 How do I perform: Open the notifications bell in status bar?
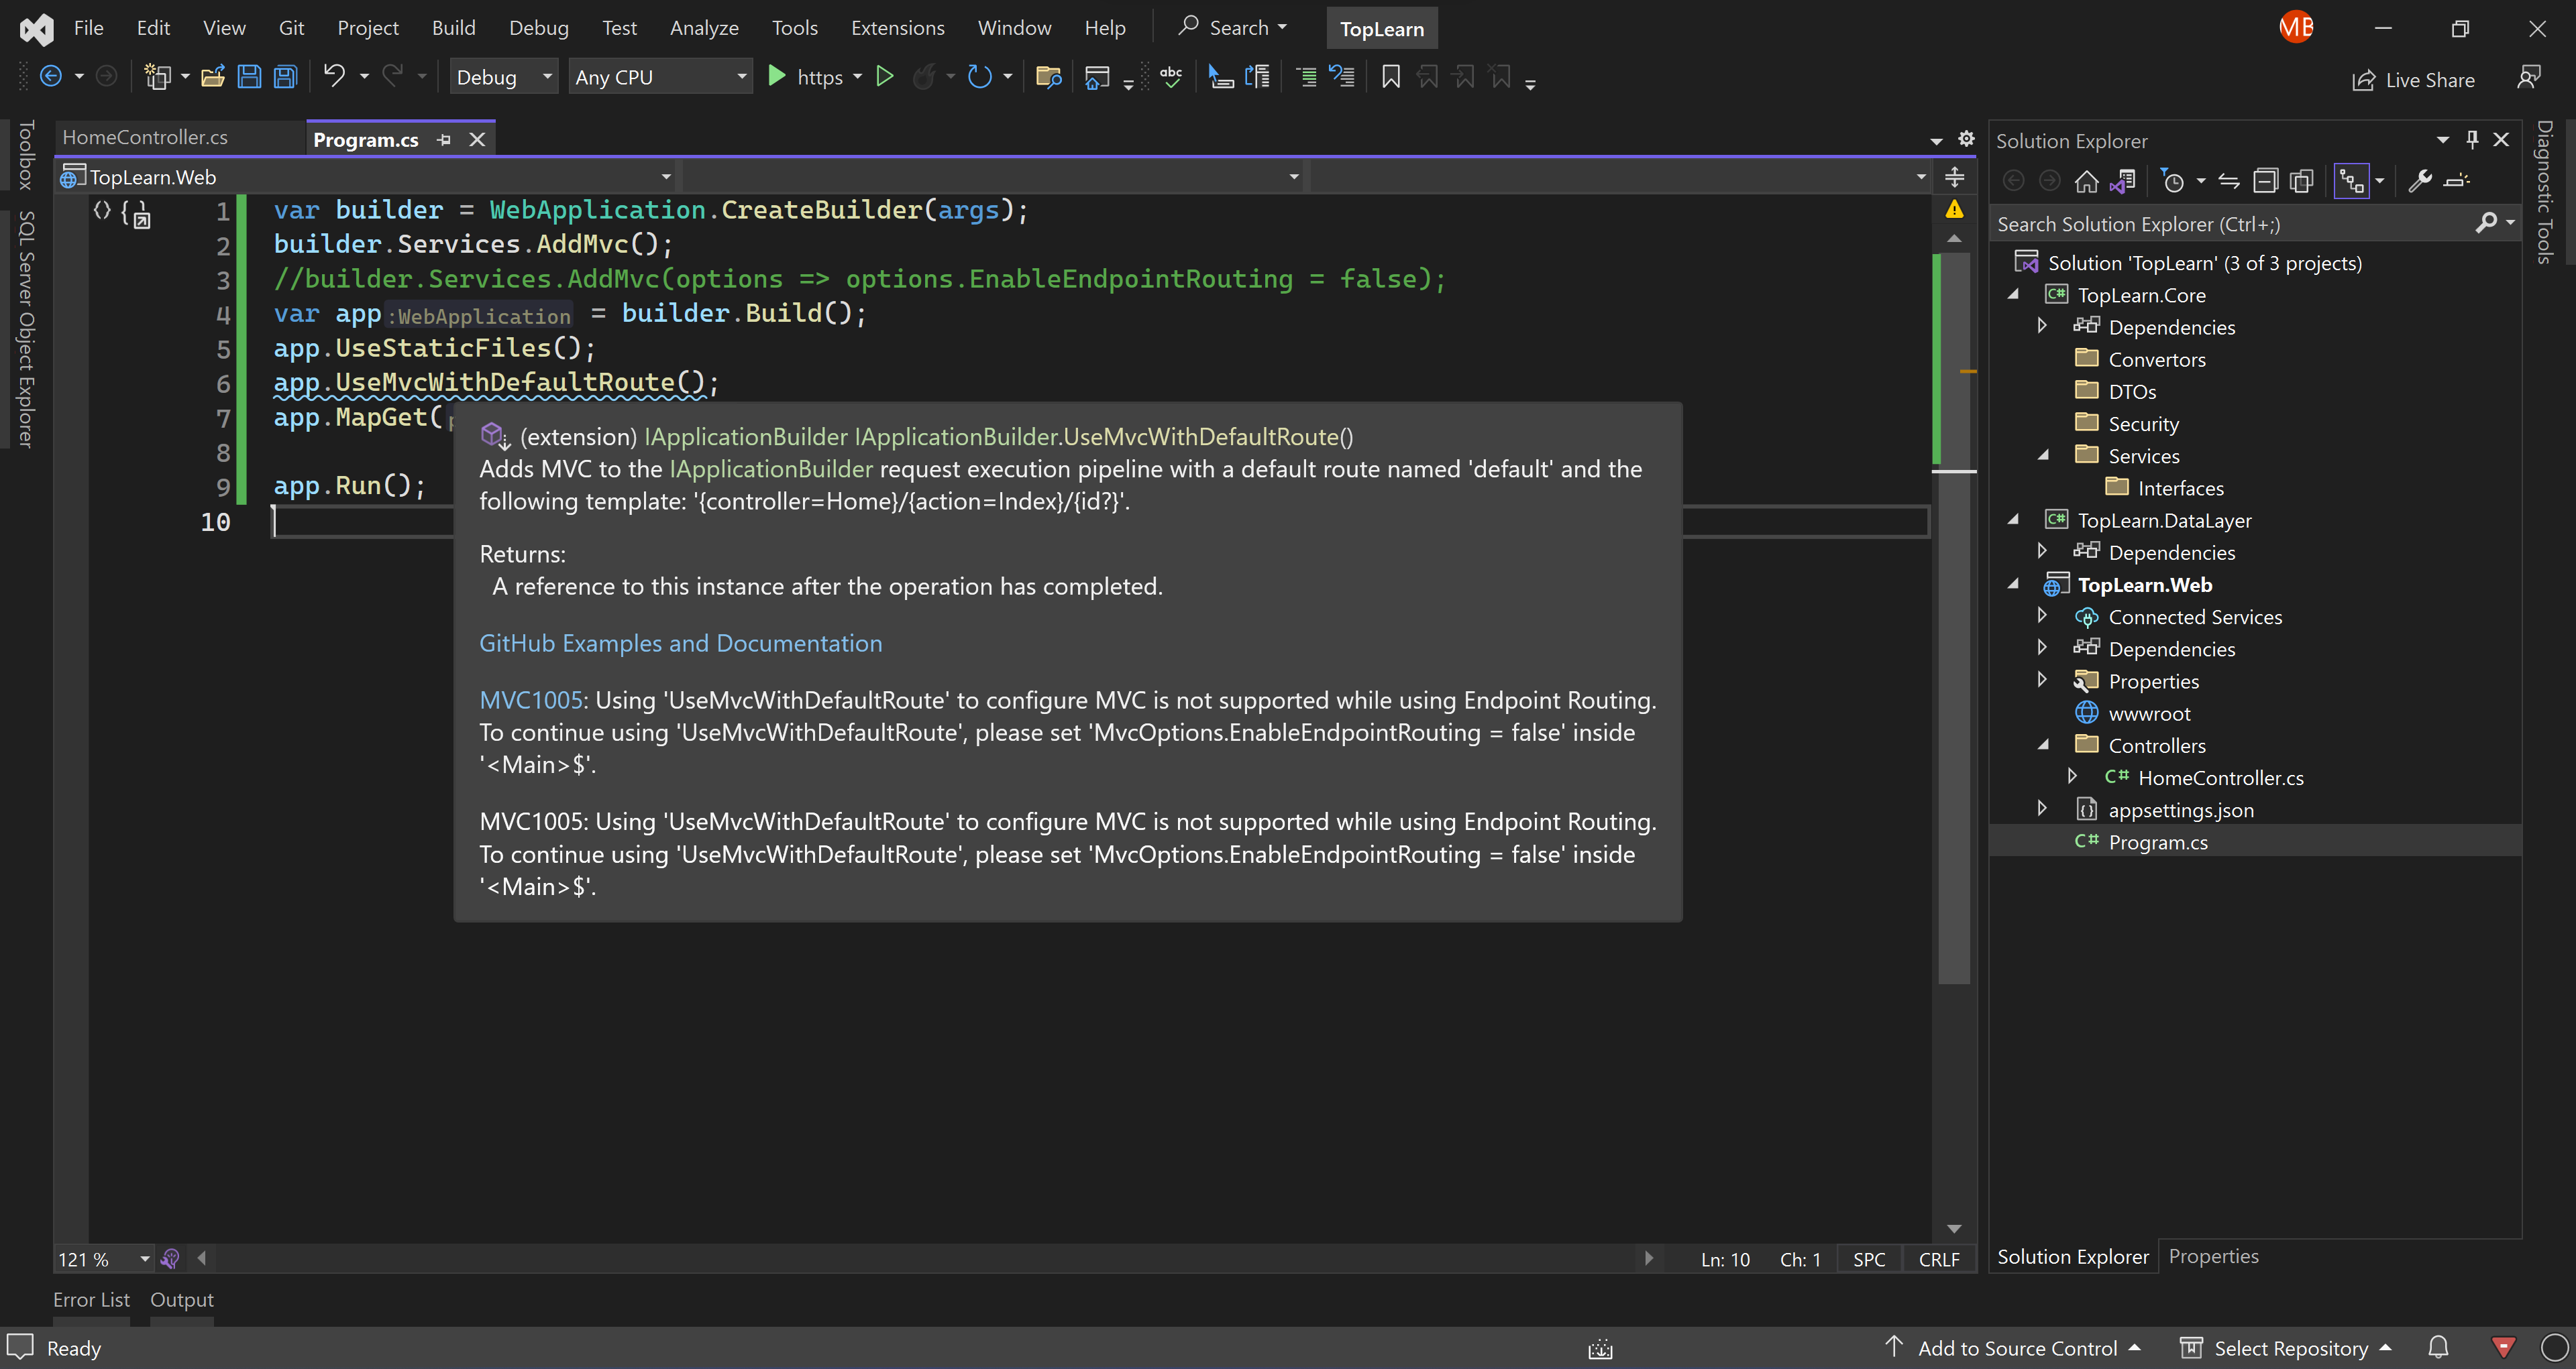pyautogui.click(x=2439, y=1347)
